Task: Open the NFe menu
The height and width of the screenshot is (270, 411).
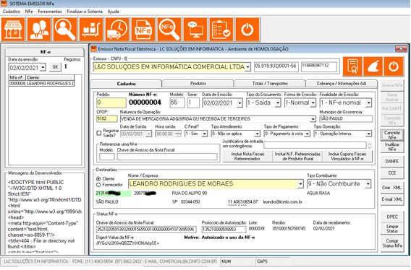Action: (29, 12)
